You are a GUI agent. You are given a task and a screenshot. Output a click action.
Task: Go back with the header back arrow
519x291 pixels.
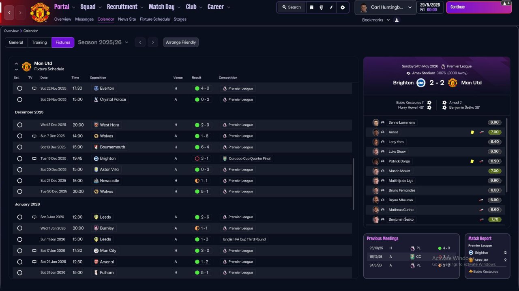coord(9,13)
